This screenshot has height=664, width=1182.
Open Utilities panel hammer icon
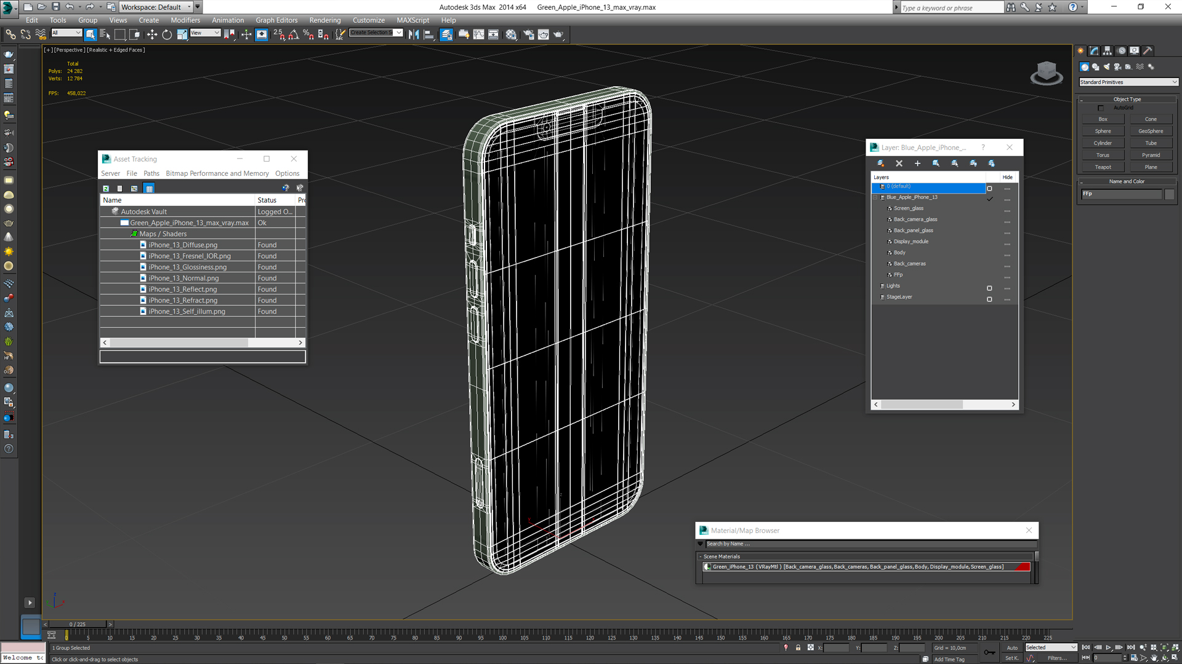coord(1148,51)
